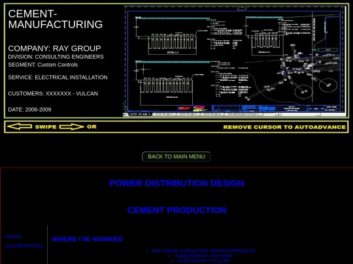Click the COMPANY: RAY GROUP text
Image resolution: width=353 pixels, height=264 pixels.
click(x=54, y=48)
